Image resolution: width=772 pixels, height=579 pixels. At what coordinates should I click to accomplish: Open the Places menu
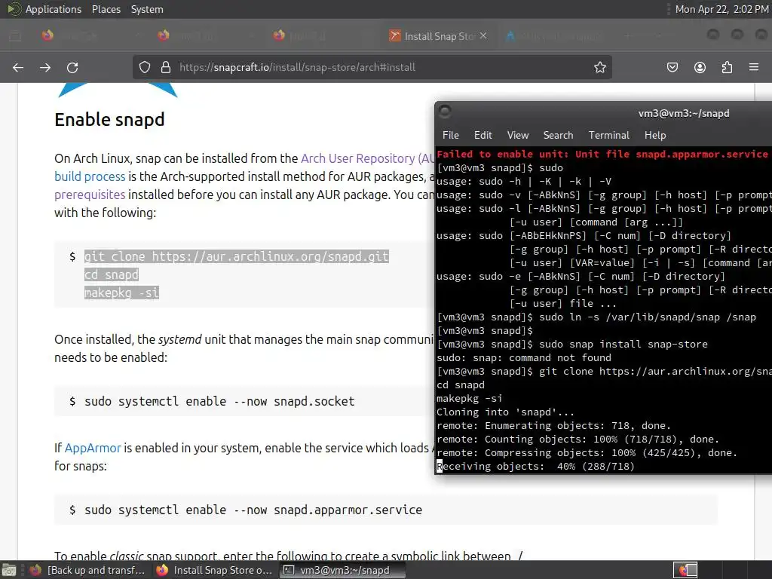pyautogui.click(x=106, y=9)
